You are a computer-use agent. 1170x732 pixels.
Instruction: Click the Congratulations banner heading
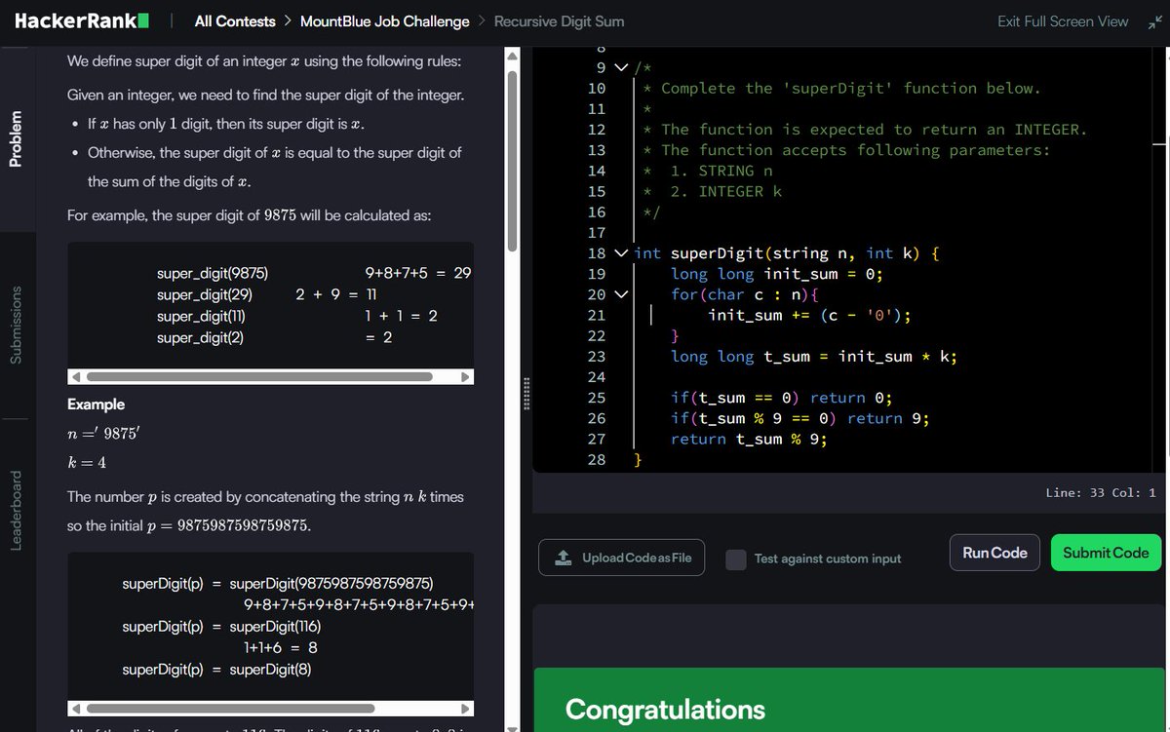click(665, 709)
